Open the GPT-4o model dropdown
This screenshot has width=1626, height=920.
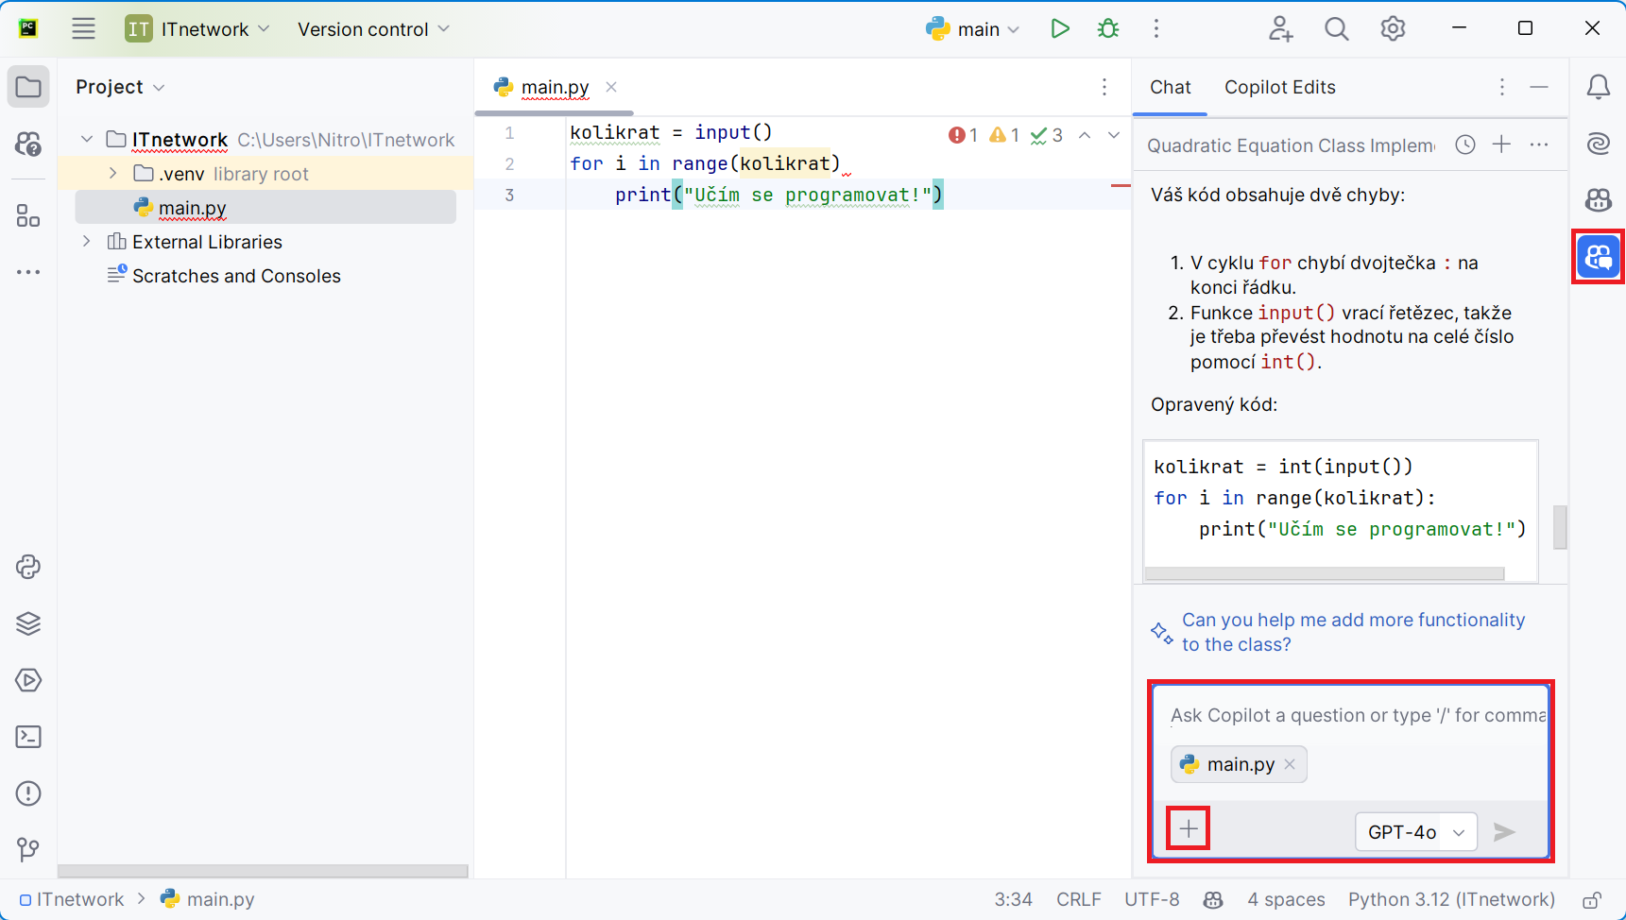(1415, 831)
